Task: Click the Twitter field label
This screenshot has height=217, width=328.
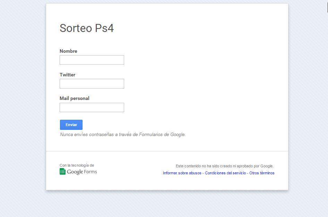Action: [x=67, y=75]
